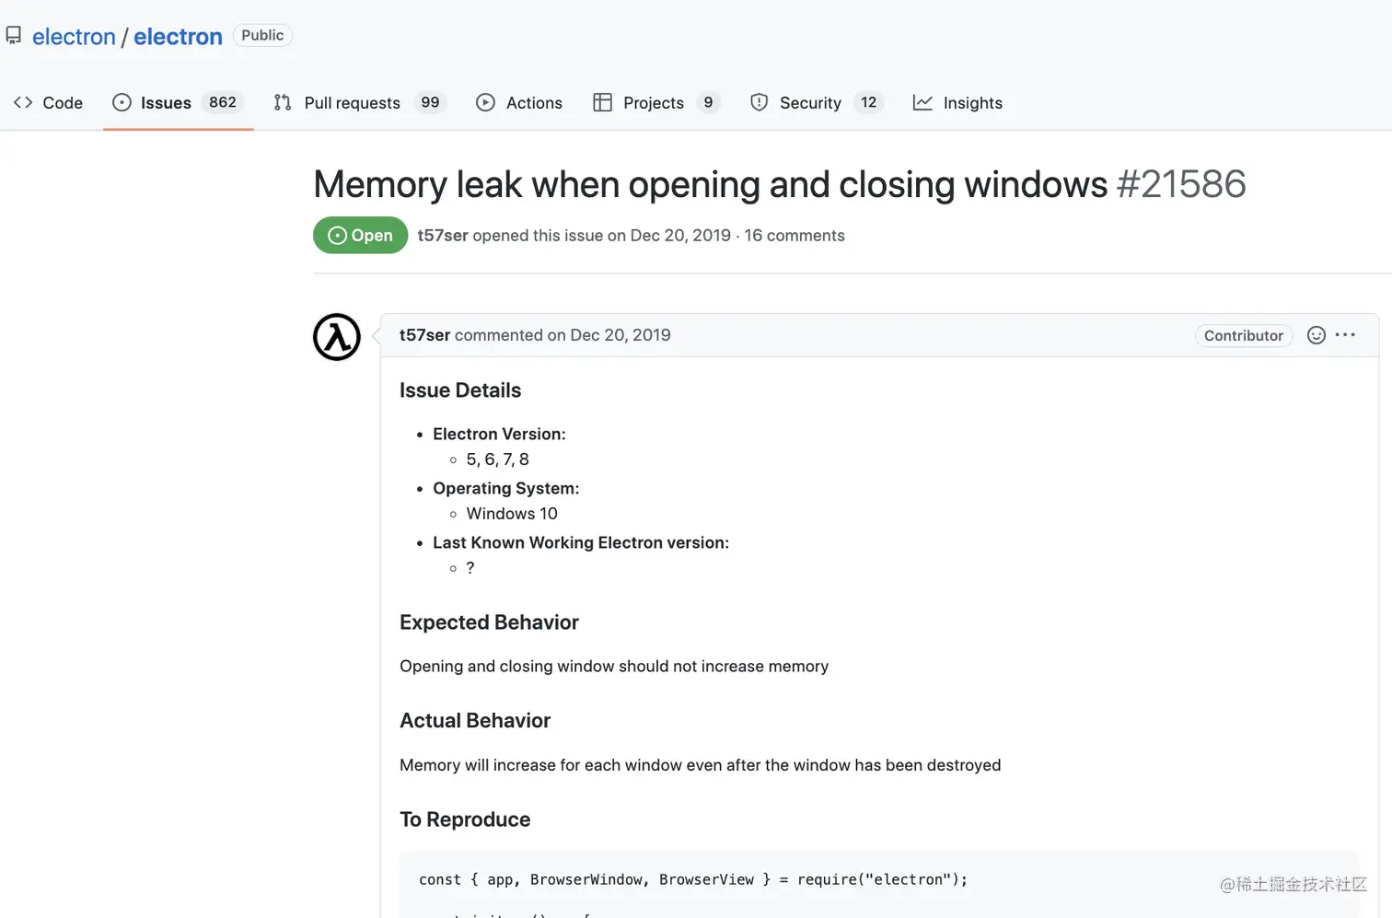Click the Insights graph icon
The height and width of the screenshot is (918, 1392).
pos(922,102)
